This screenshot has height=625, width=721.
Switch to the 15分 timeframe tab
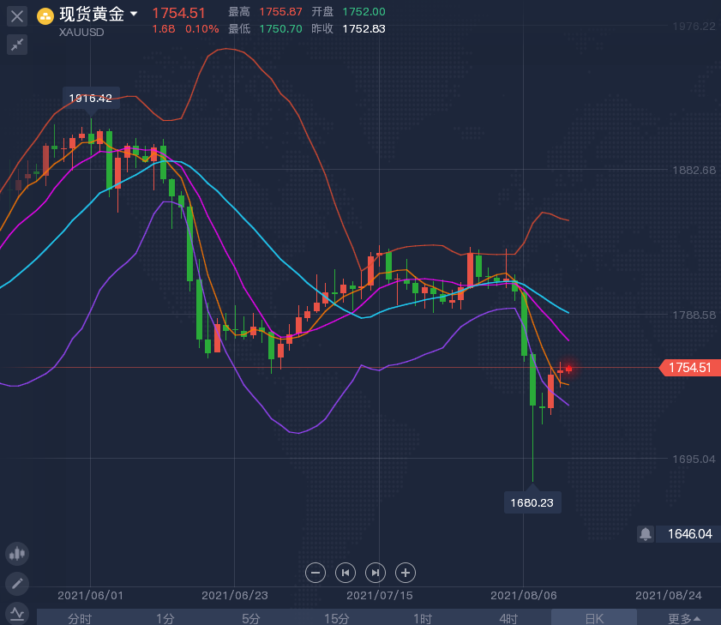click(x=337, y=618)
